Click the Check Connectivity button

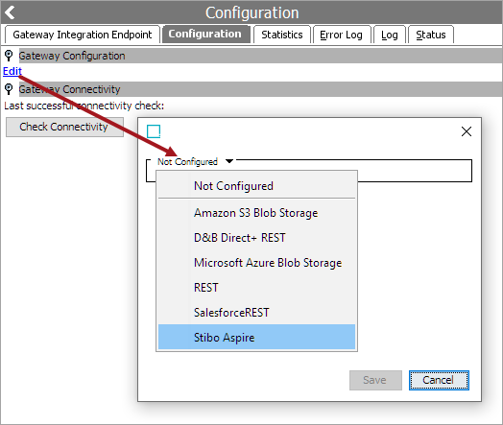pyautogui.click(x=64, y=127)
